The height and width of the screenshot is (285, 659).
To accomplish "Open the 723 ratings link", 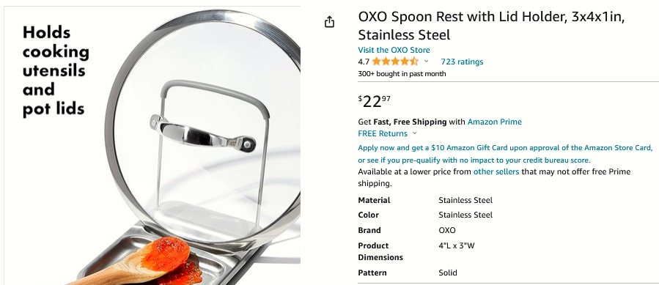I will tap(462, 62).
